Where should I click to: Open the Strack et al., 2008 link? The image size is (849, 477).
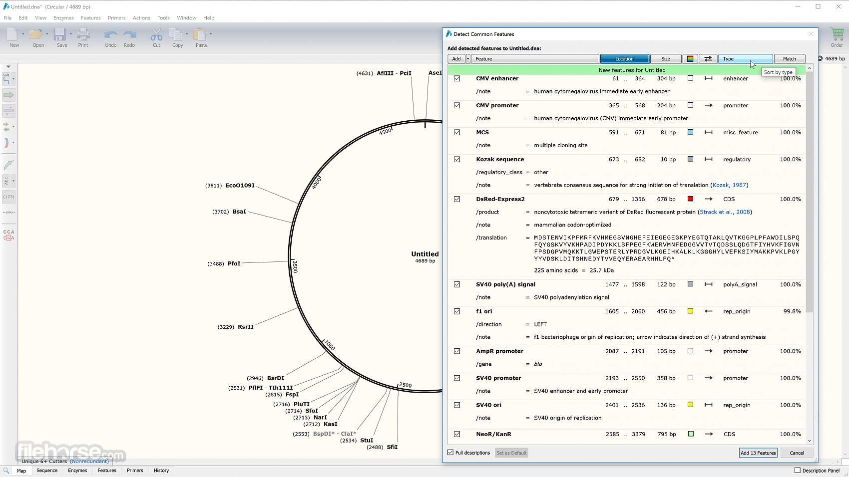(x=725, y=212)
